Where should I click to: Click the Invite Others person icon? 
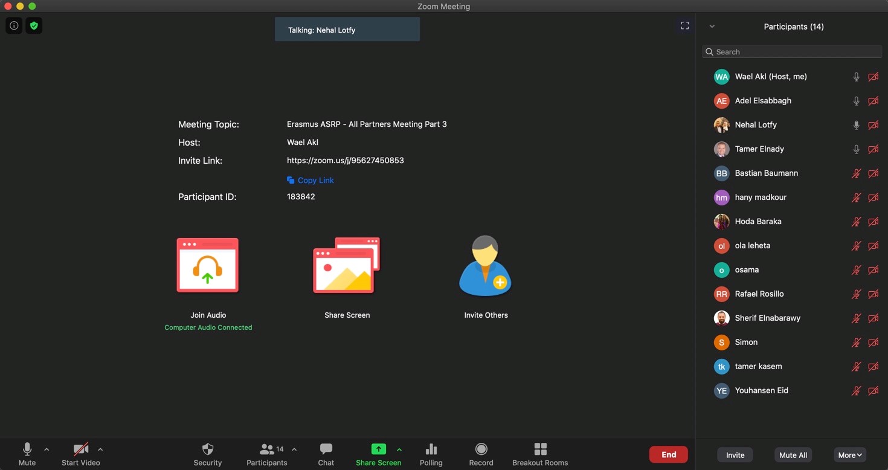(x=486, y=265)
